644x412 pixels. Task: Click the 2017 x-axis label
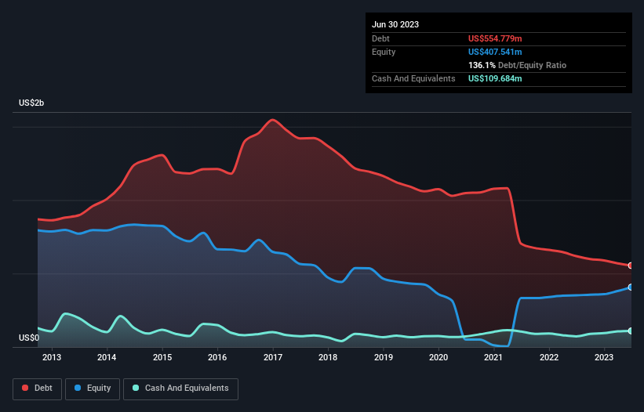[x=273, y=357]
